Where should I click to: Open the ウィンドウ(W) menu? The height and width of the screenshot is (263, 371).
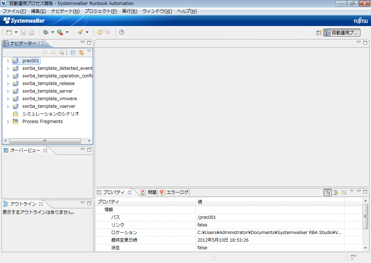157,11
